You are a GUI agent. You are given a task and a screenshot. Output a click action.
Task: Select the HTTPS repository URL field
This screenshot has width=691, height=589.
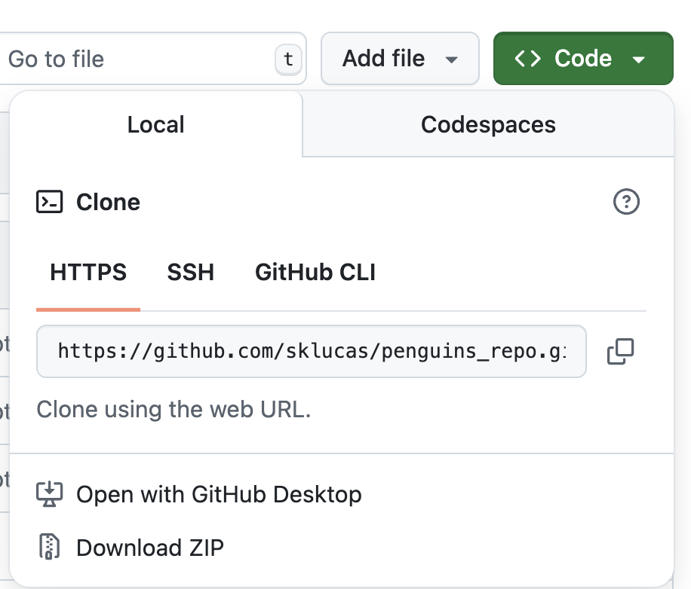311,351
